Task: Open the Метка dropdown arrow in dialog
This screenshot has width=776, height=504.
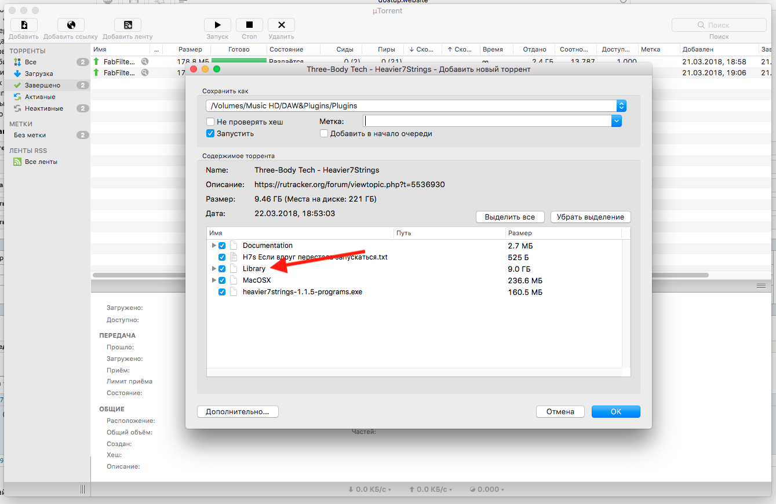Action: (x=617, y=121)
